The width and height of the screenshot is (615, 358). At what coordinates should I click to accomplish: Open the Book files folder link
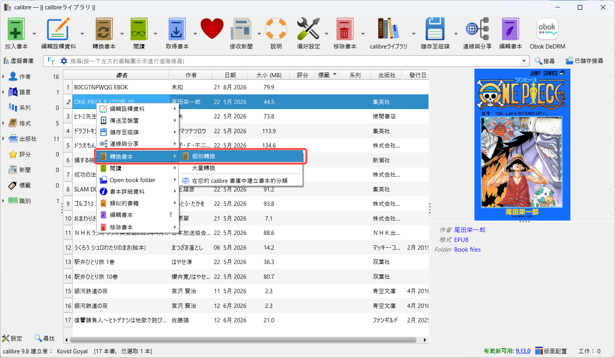point(467,250)
